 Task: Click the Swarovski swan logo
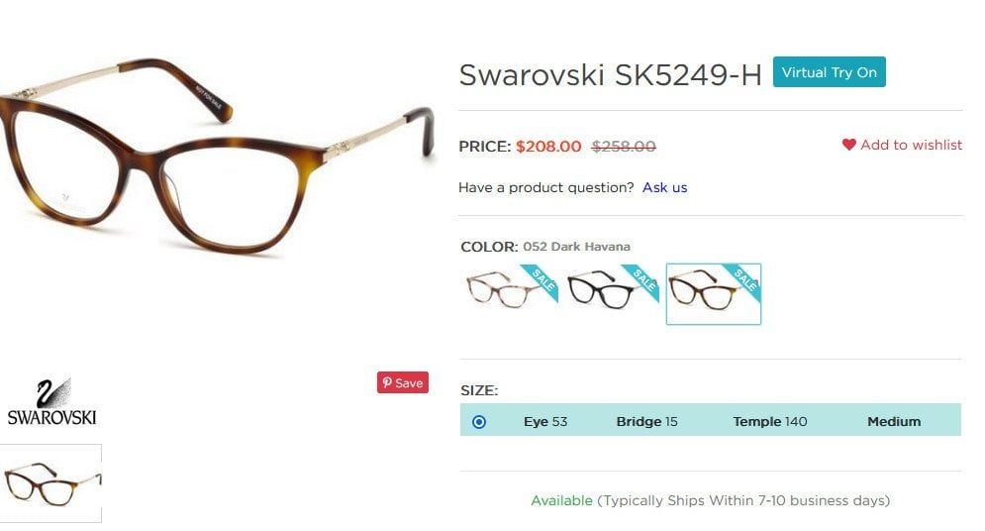(x=51, y=403)
